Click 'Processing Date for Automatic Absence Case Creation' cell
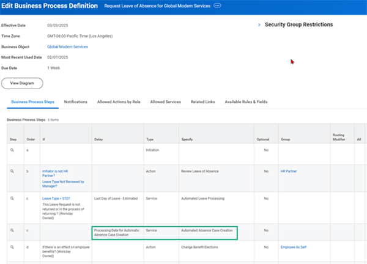Image resolution: width=367 pixels, height=264 pixels. (x=117, y=233)
